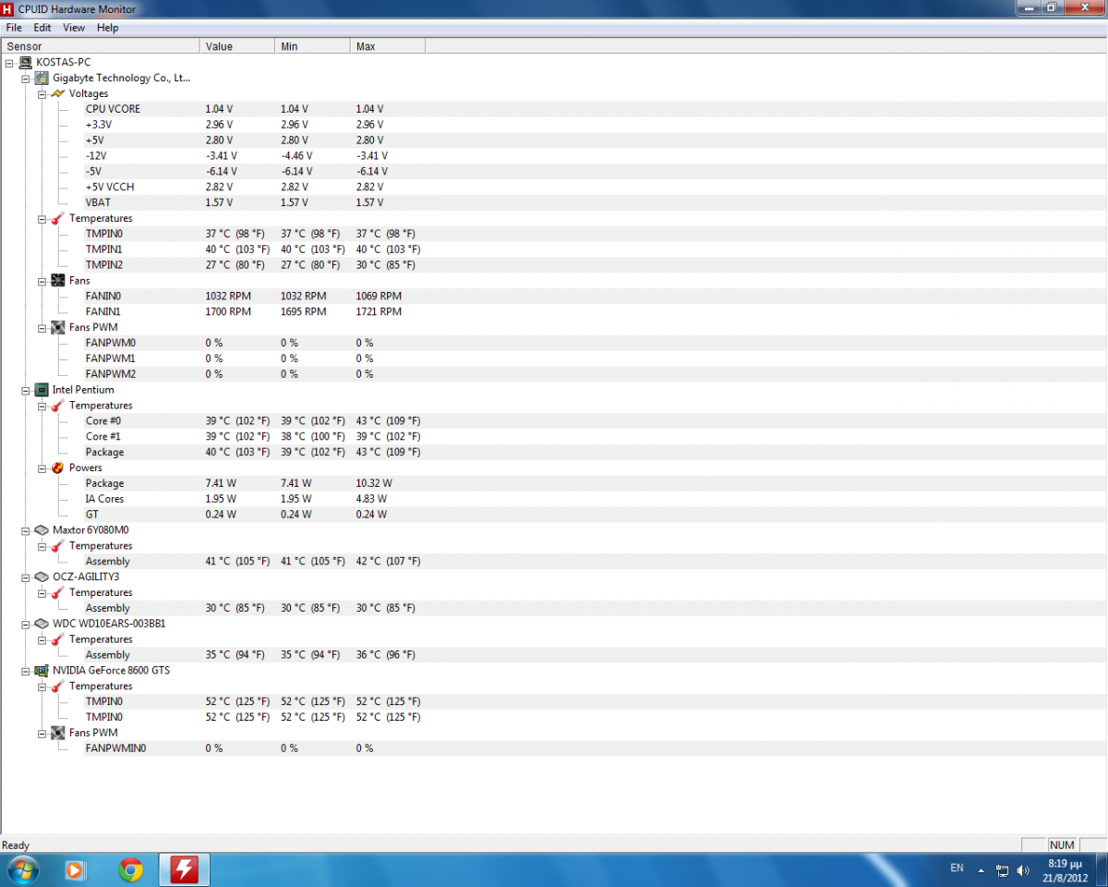The image size is (1108, 887).
Task: Collapse the OCZ-AGILITY3 drive node
Action: [x=26, y=577]
